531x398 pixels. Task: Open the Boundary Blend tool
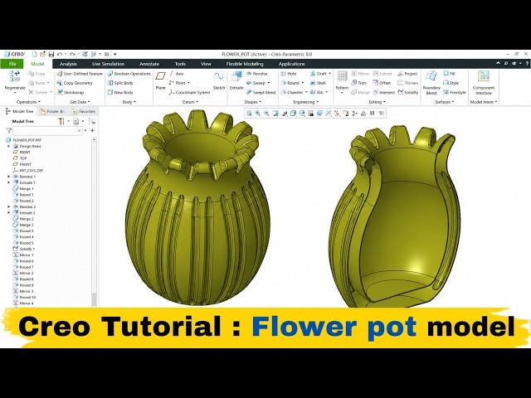pyautogui.click(x=431, y=83)
